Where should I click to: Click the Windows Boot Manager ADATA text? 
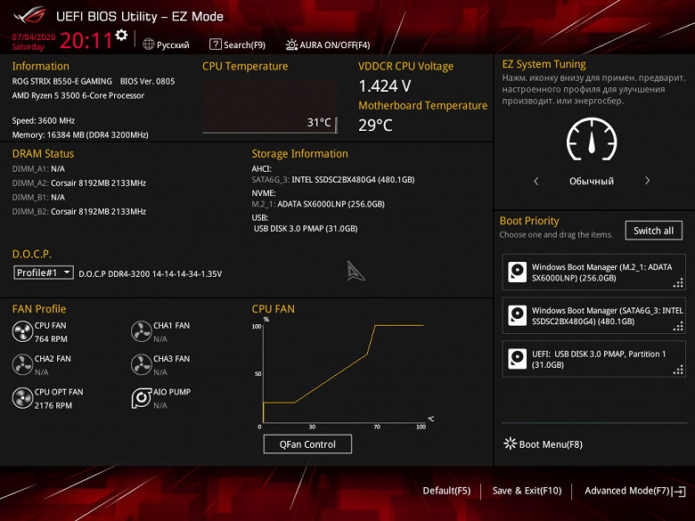click(601, 273)
